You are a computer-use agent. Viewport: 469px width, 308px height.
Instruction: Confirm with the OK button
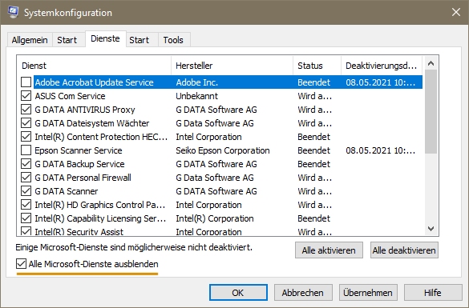point(238,293)
